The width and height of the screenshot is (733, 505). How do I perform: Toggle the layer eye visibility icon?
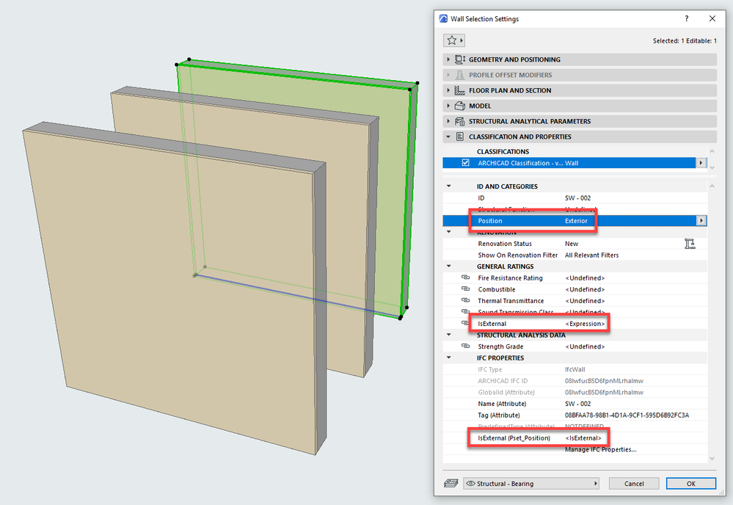pyautogui.click(x=471, y=484)
